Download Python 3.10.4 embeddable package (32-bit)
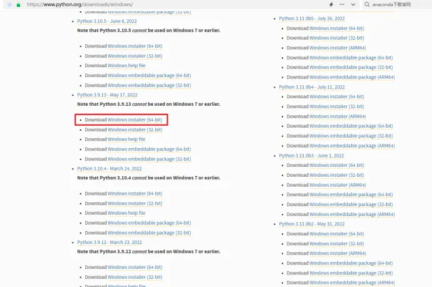Image resolution: width=432 pixels, height=287 pixels. (149, 233)
